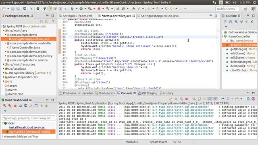Click the Smart Insert status bar entry

click(158, 142)
